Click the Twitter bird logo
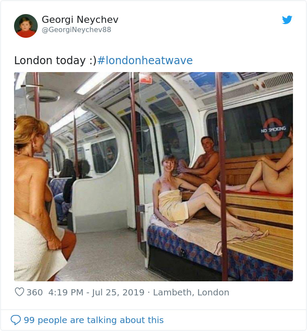307x331 pixels. [x=287, y=20]
